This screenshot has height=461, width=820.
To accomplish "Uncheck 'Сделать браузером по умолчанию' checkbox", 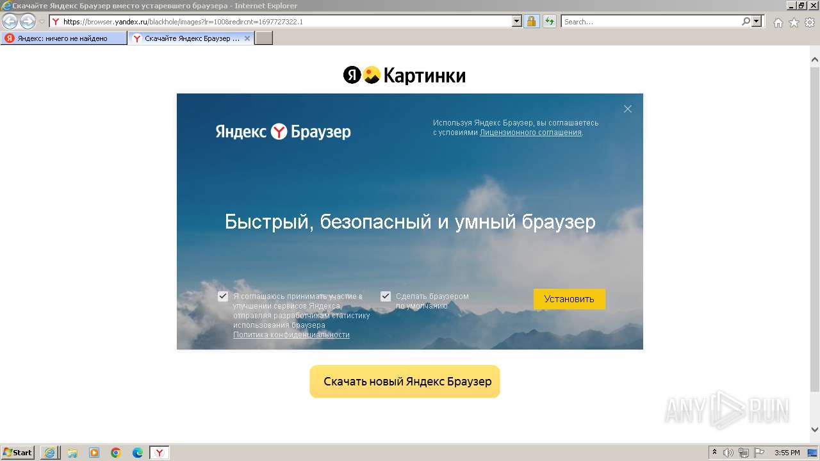I will [386, 296].
